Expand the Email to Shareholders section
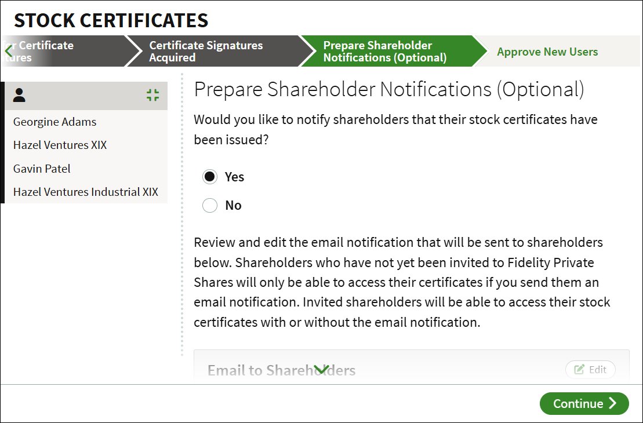 click(x=281, y=370)
